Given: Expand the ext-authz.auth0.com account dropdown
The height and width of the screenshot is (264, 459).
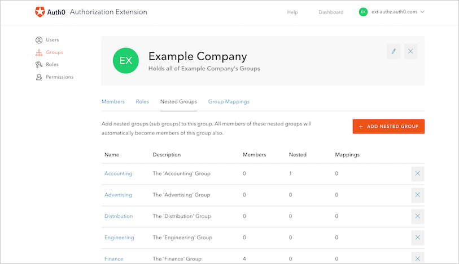Looking at the screenshot, I should [422, 12].
